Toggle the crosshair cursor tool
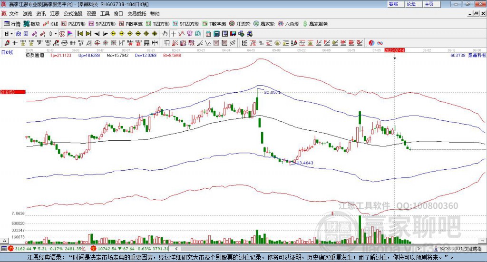 click(x=173, y=34)
